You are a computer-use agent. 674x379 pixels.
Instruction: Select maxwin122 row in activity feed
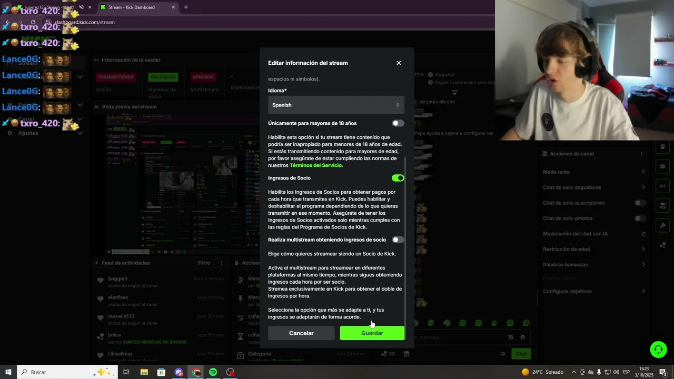click(x=161, y=320)
